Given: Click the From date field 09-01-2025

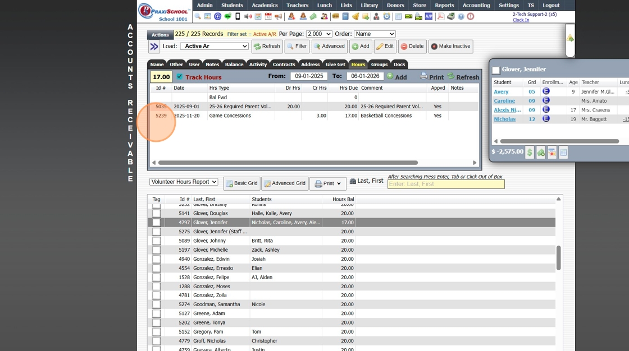Looking at the screenshot, I should (x=309, y=76).
